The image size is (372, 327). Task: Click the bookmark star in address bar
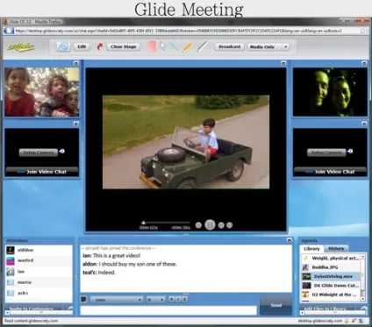pos(362,31)
